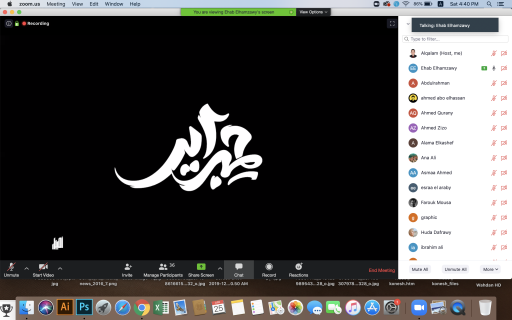Screen dimensions: 512x320
Task: Open Photoshop from the Dock
Action: [x=84, y=307]
